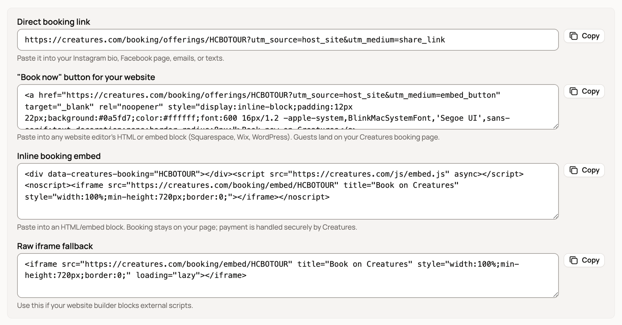Click the "Paste it into your Instagram bio" hint
Screen dimensions: 622x325
[x=121, y=58]
